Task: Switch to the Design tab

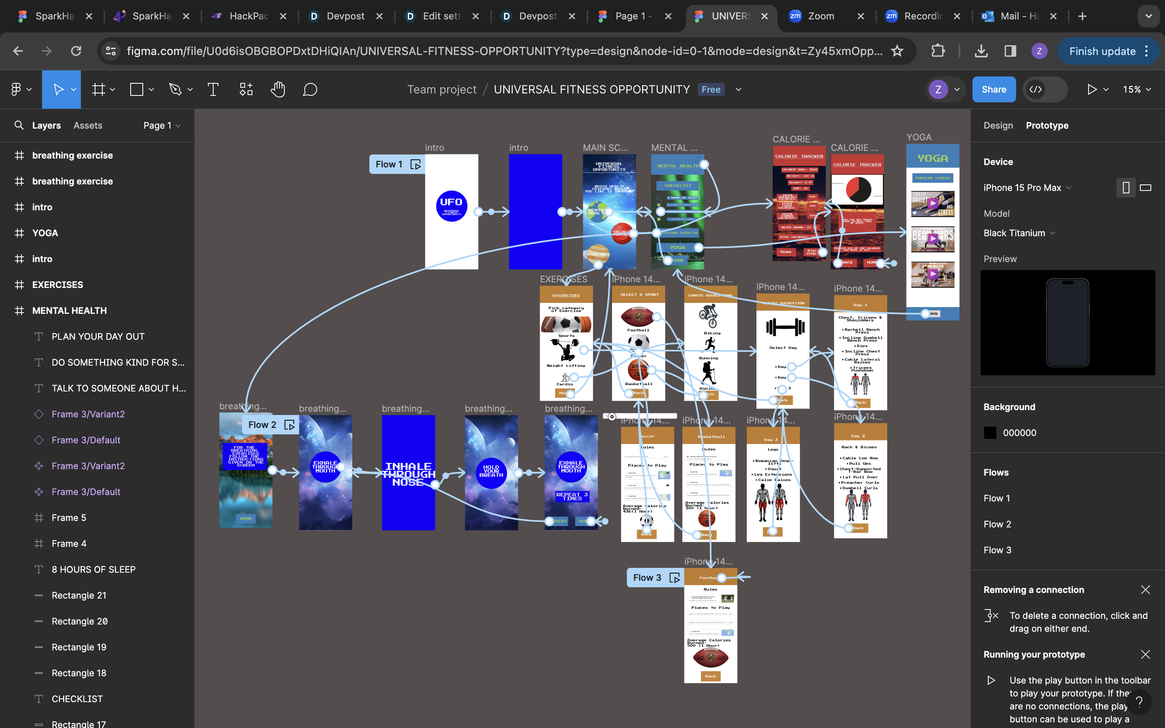Action: [x=998, y=125]
